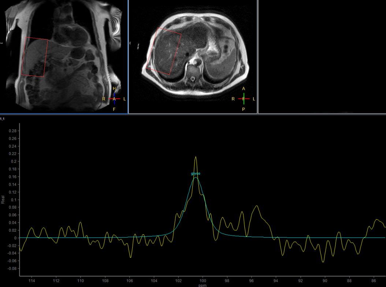The height and width of the screenshot is (287, 386).
Task: Click the yellow H label in coronal view
Action: [x=114, y=89]
